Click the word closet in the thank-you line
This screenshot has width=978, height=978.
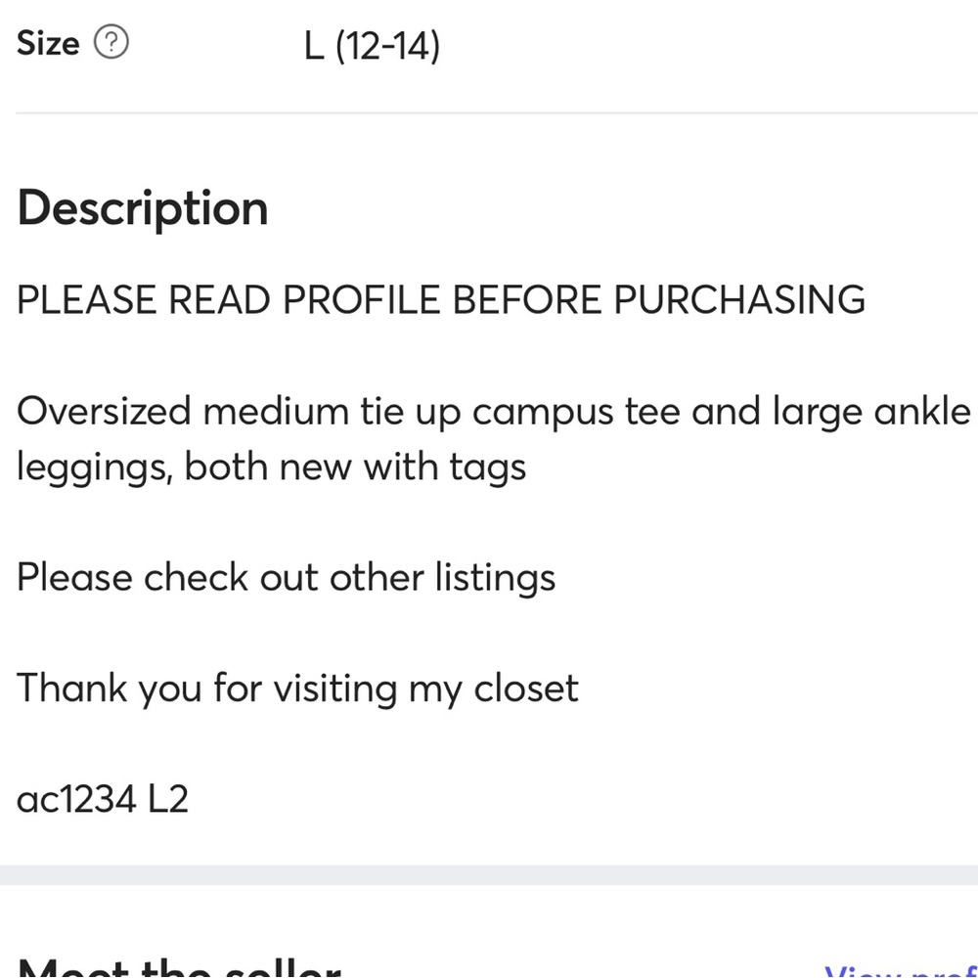[526, 689]
